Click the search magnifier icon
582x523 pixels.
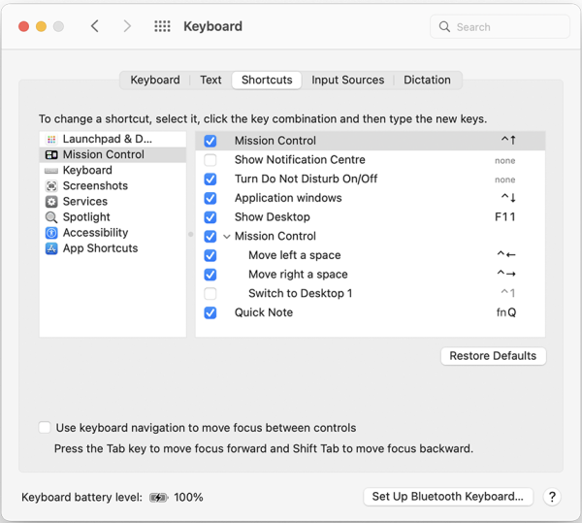click(x=444, y=27)
